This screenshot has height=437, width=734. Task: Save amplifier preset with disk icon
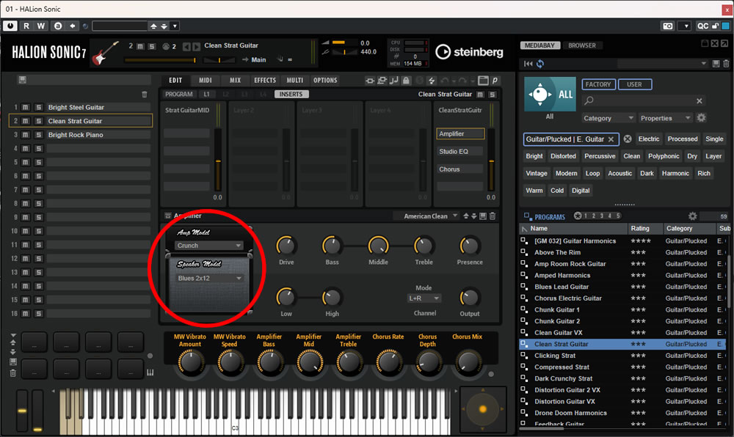point(483,216)
